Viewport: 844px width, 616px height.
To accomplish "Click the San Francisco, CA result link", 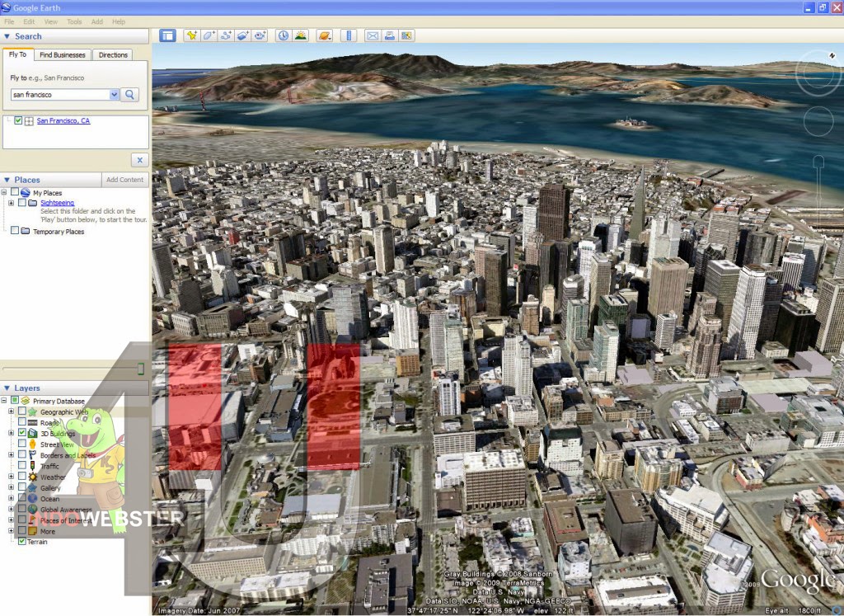I will (63, 120).
